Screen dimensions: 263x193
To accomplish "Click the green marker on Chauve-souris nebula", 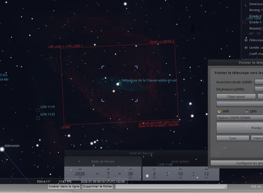I will coord(119,83).
